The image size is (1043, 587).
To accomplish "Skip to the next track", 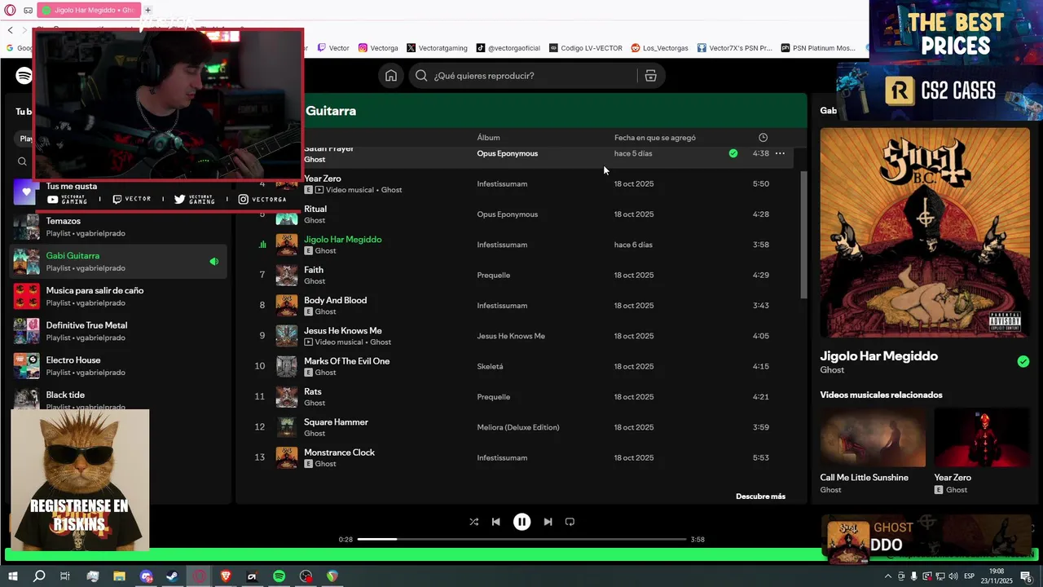I will pyautogui.click(x=548, y=522).
